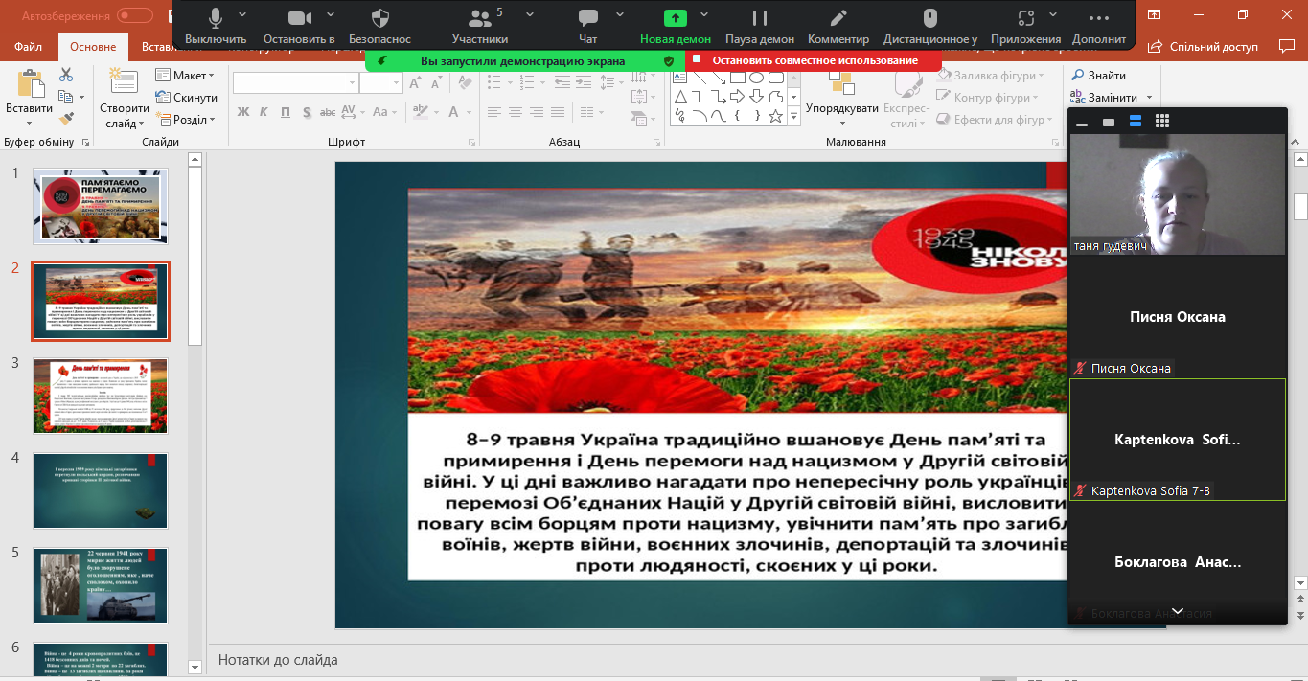Click the Спільний доступ share button

[x=1204, y=46]
